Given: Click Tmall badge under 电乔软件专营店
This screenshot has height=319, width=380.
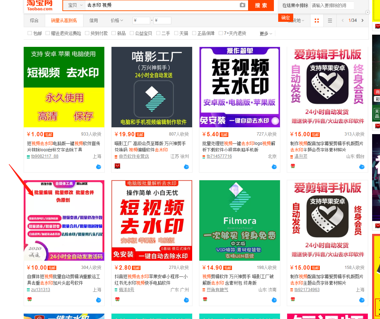Looking at the screenshot, I should pos(117,166).
